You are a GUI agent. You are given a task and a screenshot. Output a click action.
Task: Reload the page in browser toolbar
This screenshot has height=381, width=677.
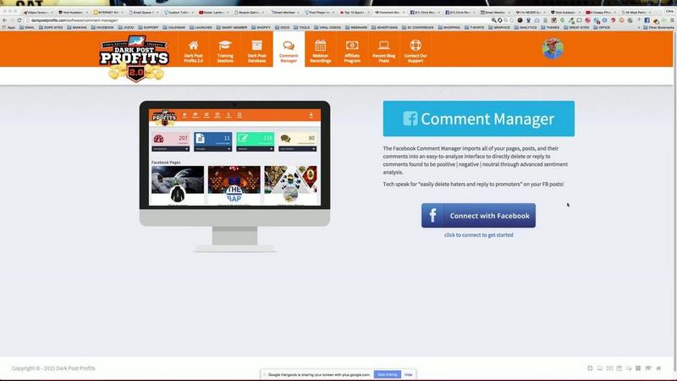(19, 20)
